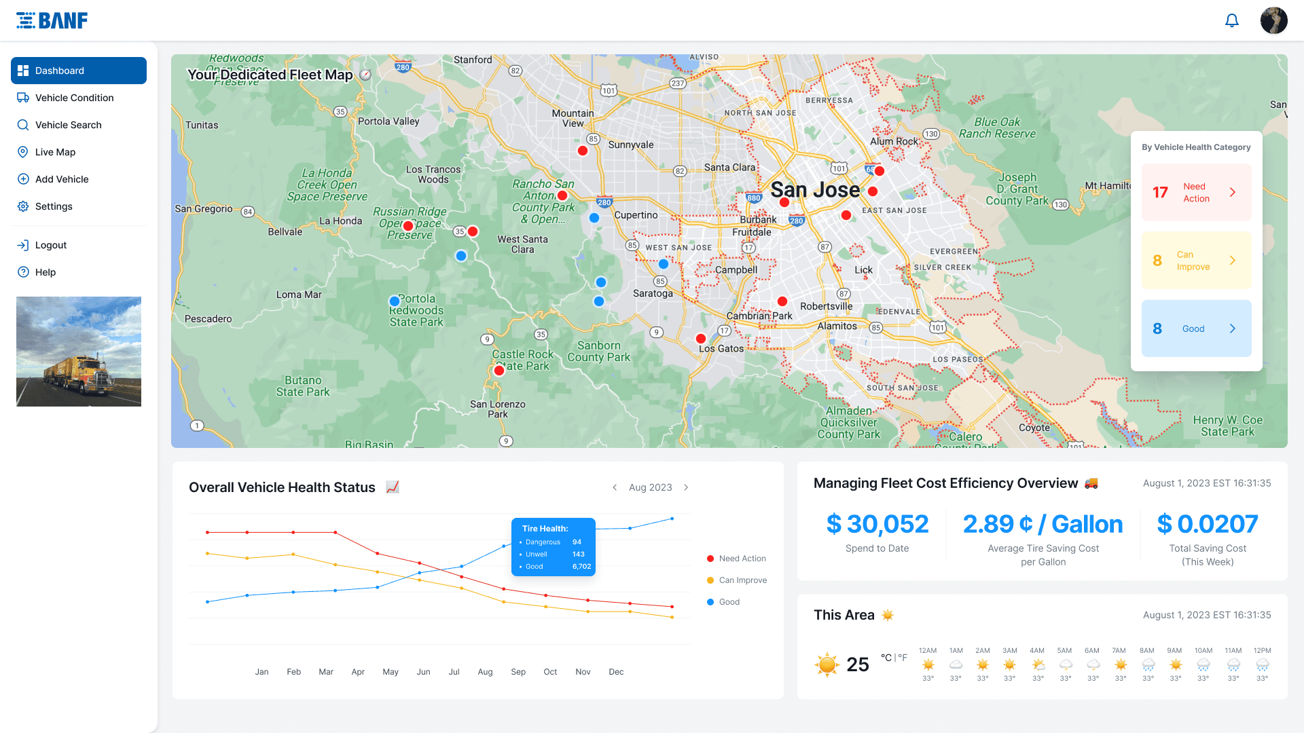Click the $ 0.0207 Total Saving value
Viewport: 1304px width, 733px height.
coord(1208,524)
